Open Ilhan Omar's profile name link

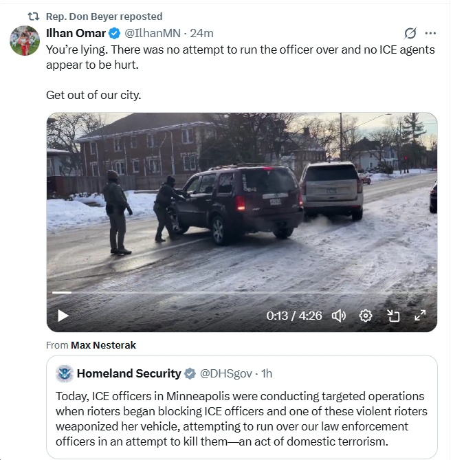click(76, 33)
